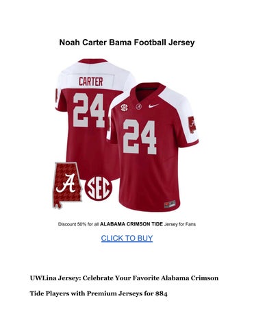The image size is (254, 329).
Task: Click the number 24 on front jersey
Action: (x=140, y=137)
